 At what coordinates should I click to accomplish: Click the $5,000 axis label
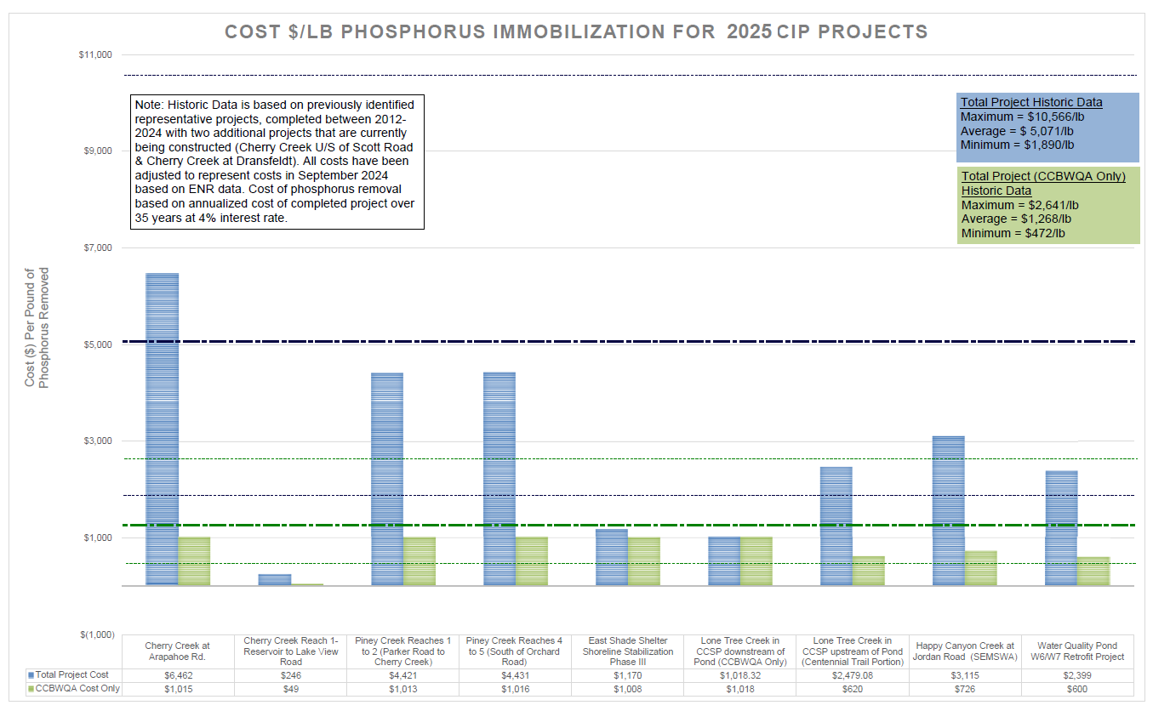[x=97, y=344]
